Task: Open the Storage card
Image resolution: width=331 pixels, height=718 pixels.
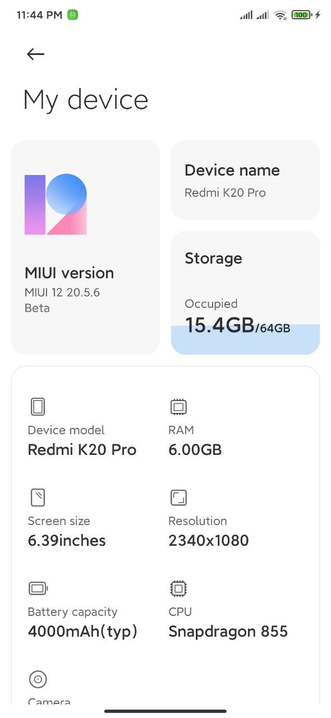Action: 245,293
